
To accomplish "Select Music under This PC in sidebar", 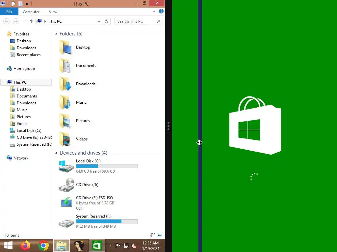I will click(x=22, y=110).
